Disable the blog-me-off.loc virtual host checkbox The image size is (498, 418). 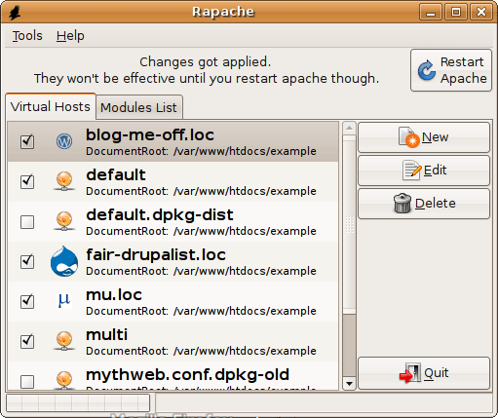[x=27, y=141]
